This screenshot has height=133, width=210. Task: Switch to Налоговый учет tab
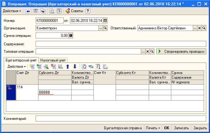click(x=53, y=60)
